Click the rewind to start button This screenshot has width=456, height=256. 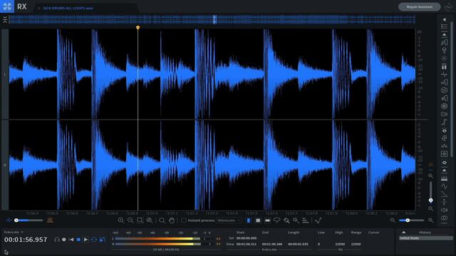tap(71, 240)
